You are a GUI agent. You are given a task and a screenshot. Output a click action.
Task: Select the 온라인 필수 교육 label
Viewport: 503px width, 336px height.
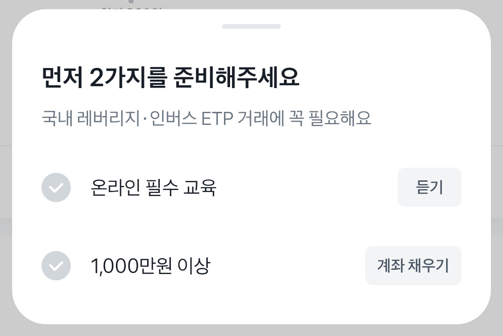(153, 188)
